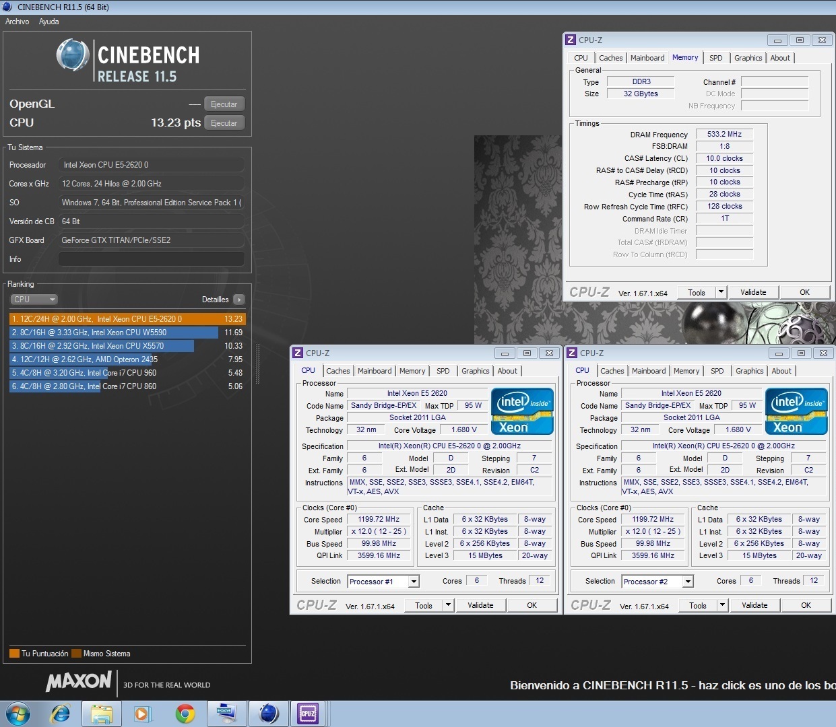Open the Windows Start menu orb
Screen dimensions: 836x727
[18, 714]
